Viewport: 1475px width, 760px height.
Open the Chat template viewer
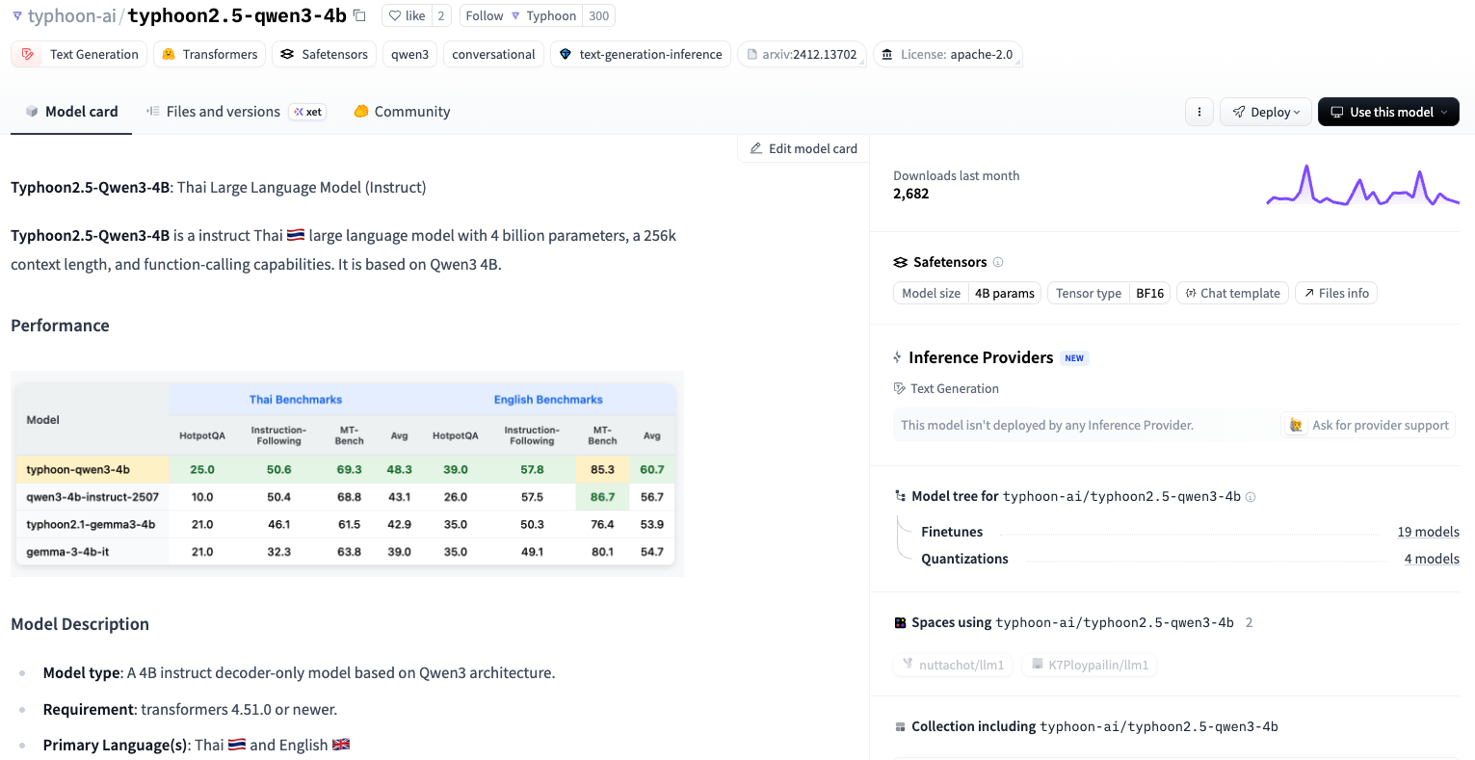pos(1231,293)
